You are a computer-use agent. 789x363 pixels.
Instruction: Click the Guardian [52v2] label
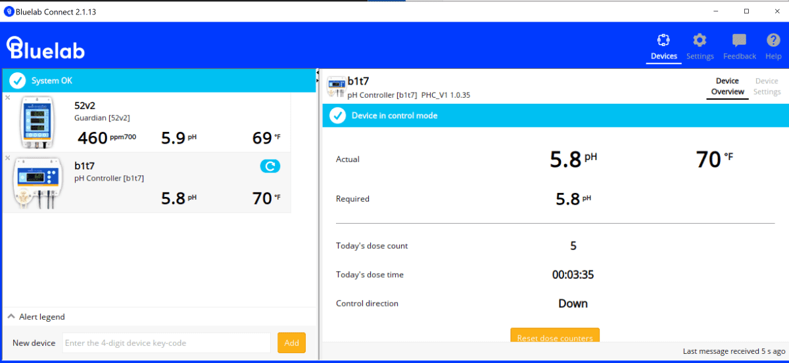pyautogui.click(x=102, y=118)
